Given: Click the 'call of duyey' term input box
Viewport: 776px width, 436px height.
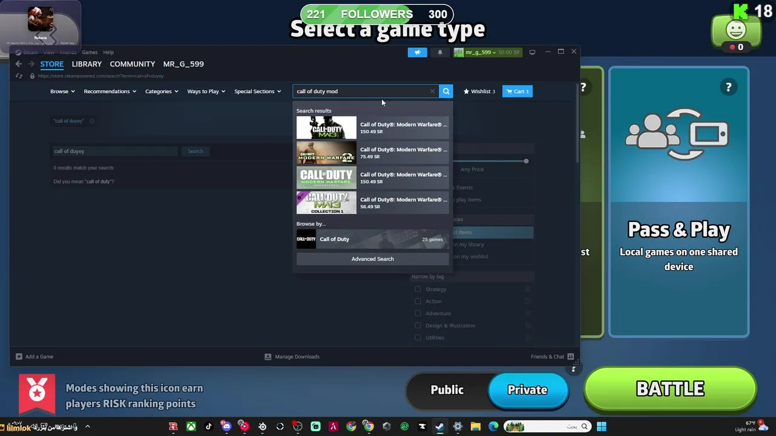Looking at the screenshot, I should pyautogui.click(x=114, y=151).
